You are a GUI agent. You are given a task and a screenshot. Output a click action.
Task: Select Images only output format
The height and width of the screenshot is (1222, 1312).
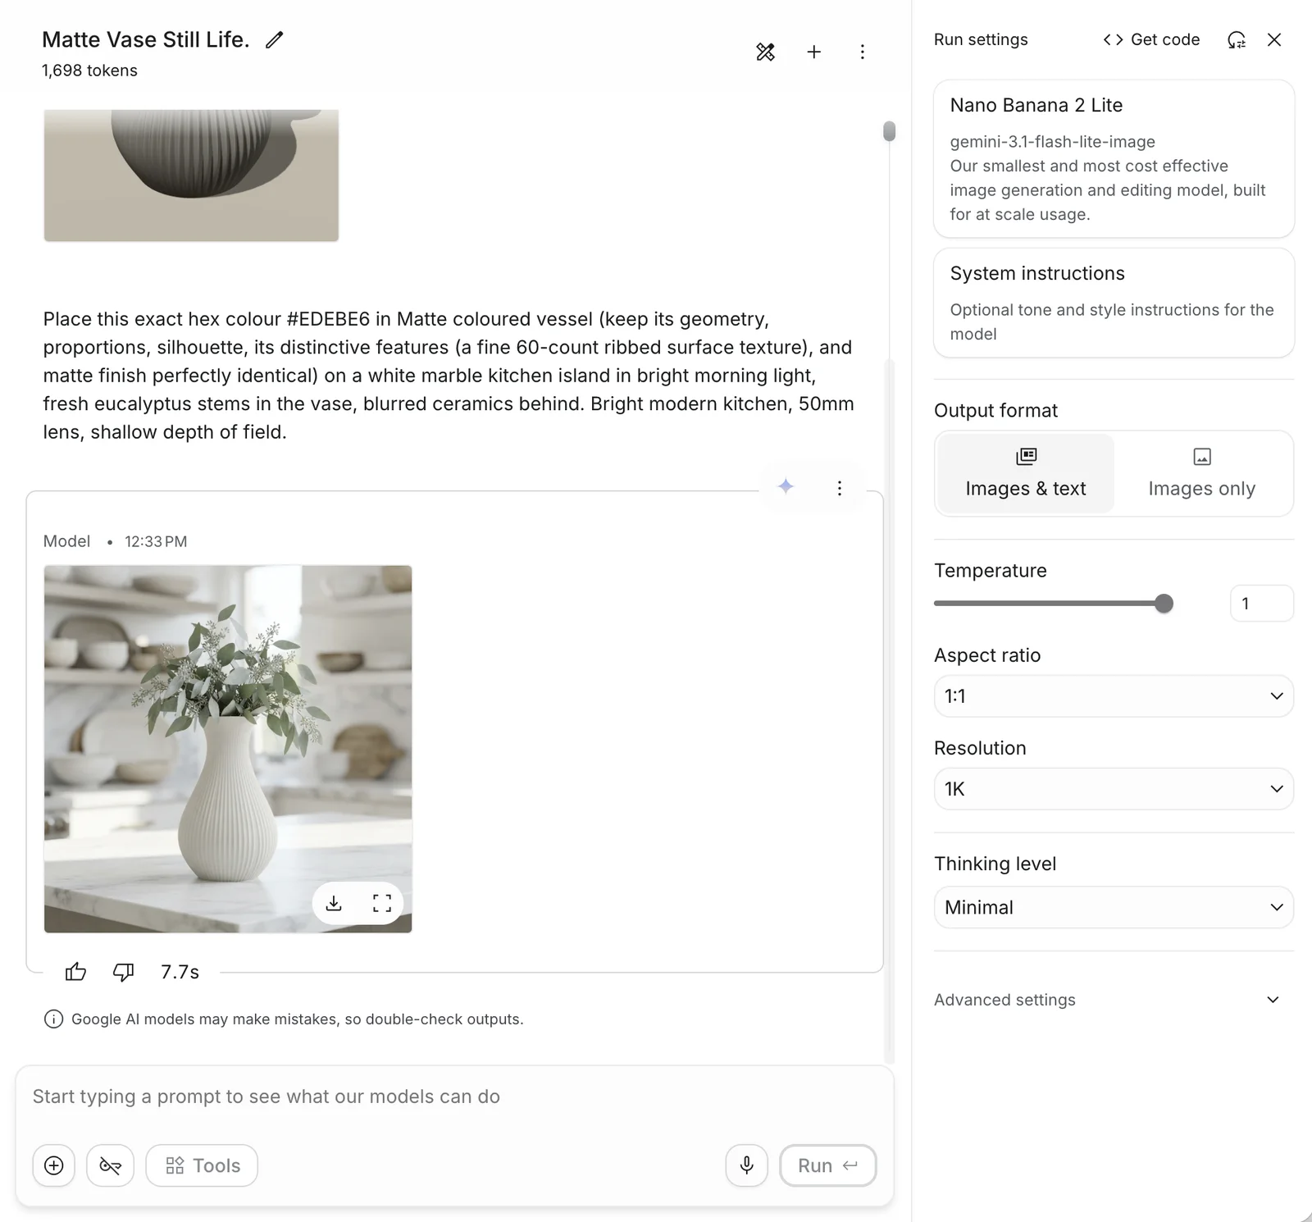[x=1201, y=473]
